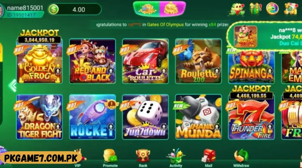The width and height of the screenshot is (302, 168).
Task: Open the lucky spin wheel icon
Action: coord(272,9)
